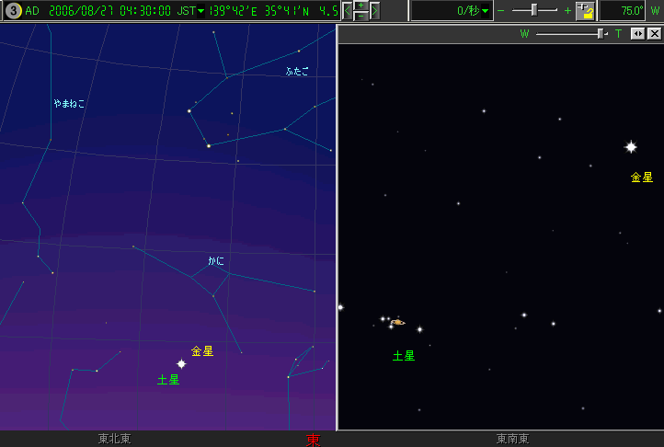Screen dimensions: 664x447
Task: Click the W–T zoom slider handle
Action: click(x=601, y=34)
